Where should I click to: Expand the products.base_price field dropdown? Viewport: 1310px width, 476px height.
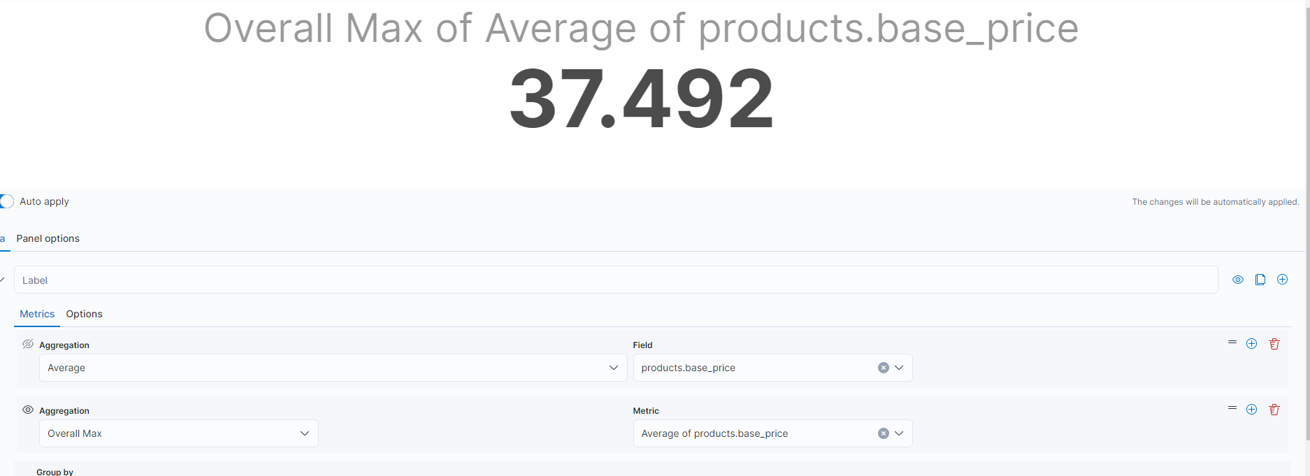pos(899,368)
